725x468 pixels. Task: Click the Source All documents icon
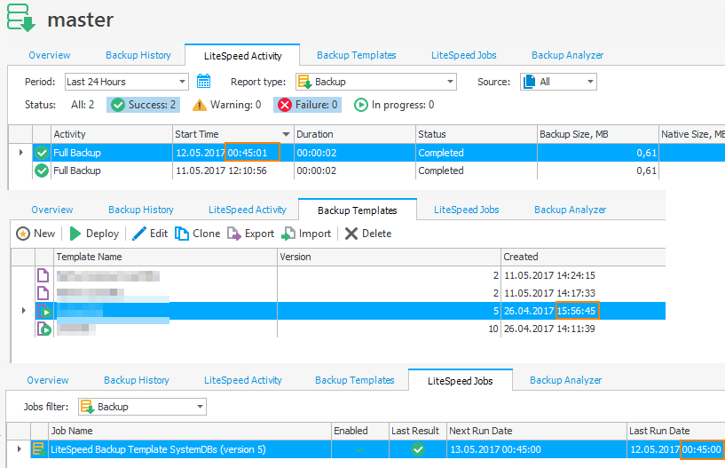pos(529,82)
